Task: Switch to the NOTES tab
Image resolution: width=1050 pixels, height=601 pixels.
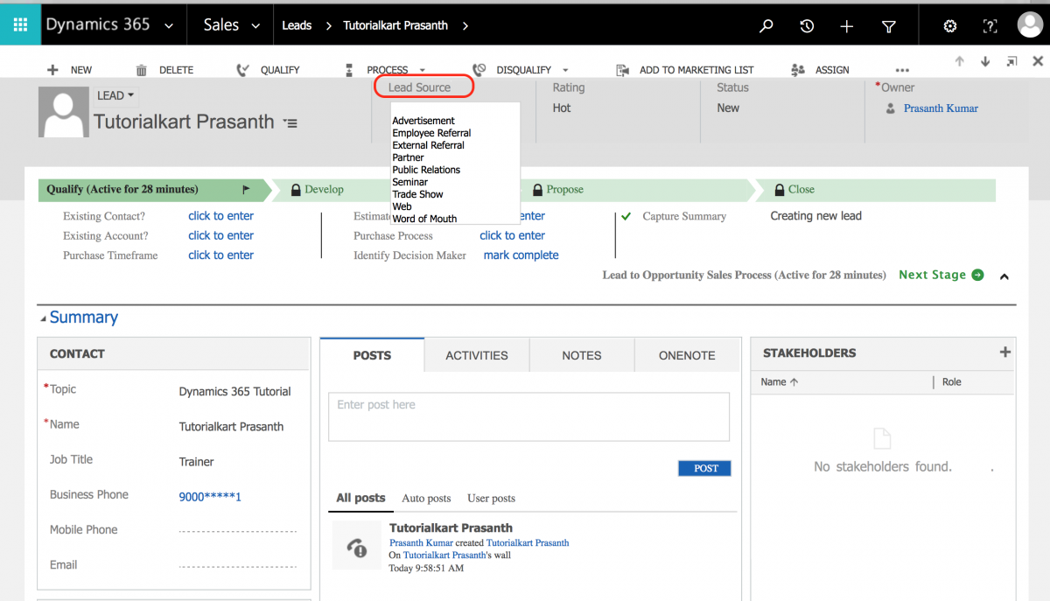Action: [x=582, y=355]
